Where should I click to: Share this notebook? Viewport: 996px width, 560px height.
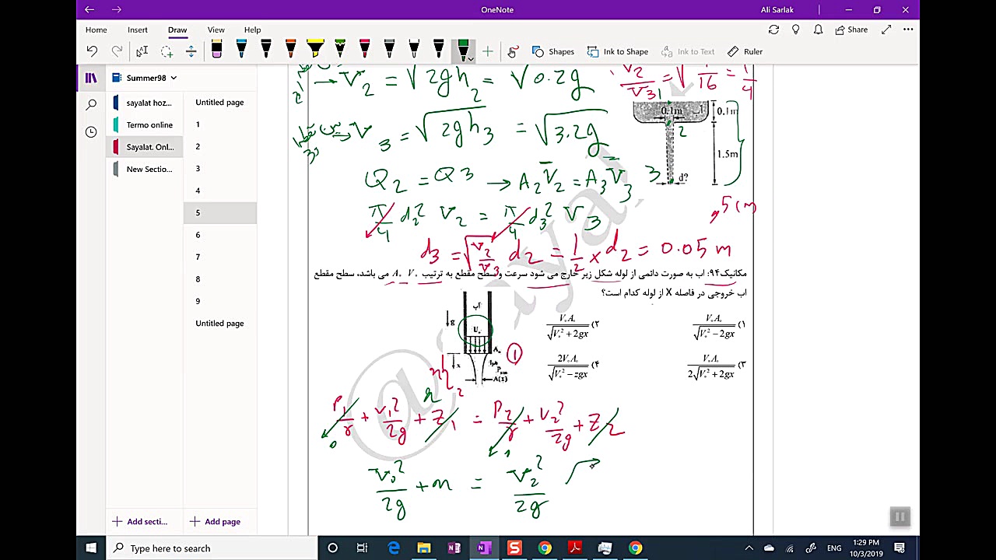(x=851, y=30)
